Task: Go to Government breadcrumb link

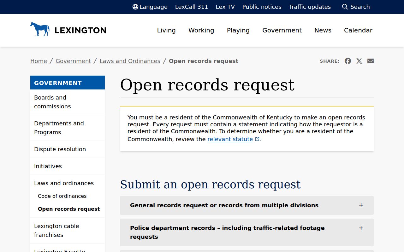Action: pyautogui.click(x=73, y=61)
